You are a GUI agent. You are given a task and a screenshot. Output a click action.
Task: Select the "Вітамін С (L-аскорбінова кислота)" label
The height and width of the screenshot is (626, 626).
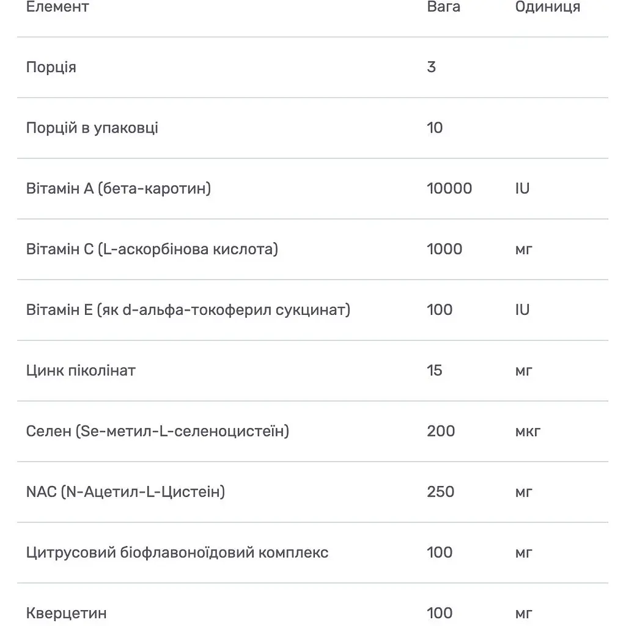point(152,249)
